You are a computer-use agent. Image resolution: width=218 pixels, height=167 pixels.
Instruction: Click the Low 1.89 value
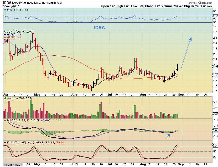click(x=137, y=6)
